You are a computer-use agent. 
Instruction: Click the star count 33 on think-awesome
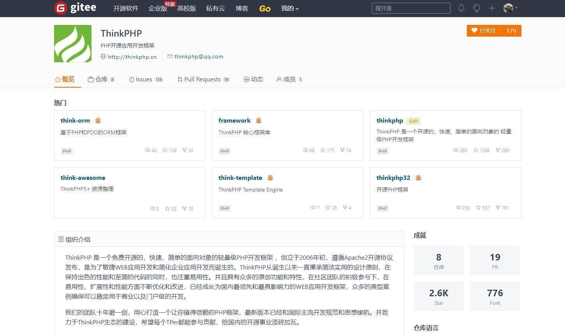171,209
